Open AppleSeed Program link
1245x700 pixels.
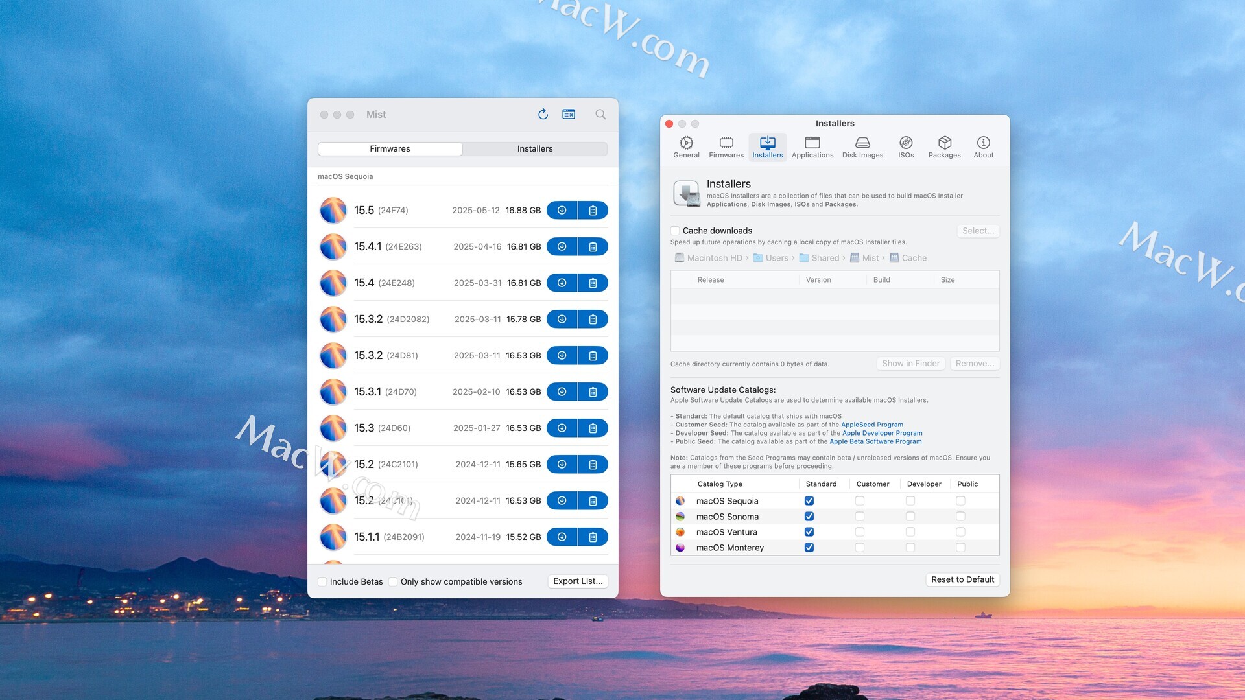[871, 425]
